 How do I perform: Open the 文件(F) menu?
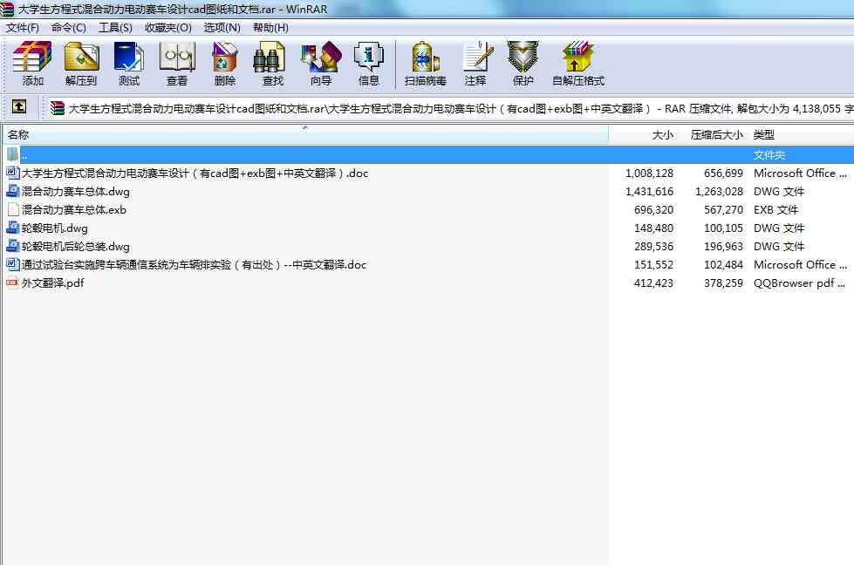point(23,28)
